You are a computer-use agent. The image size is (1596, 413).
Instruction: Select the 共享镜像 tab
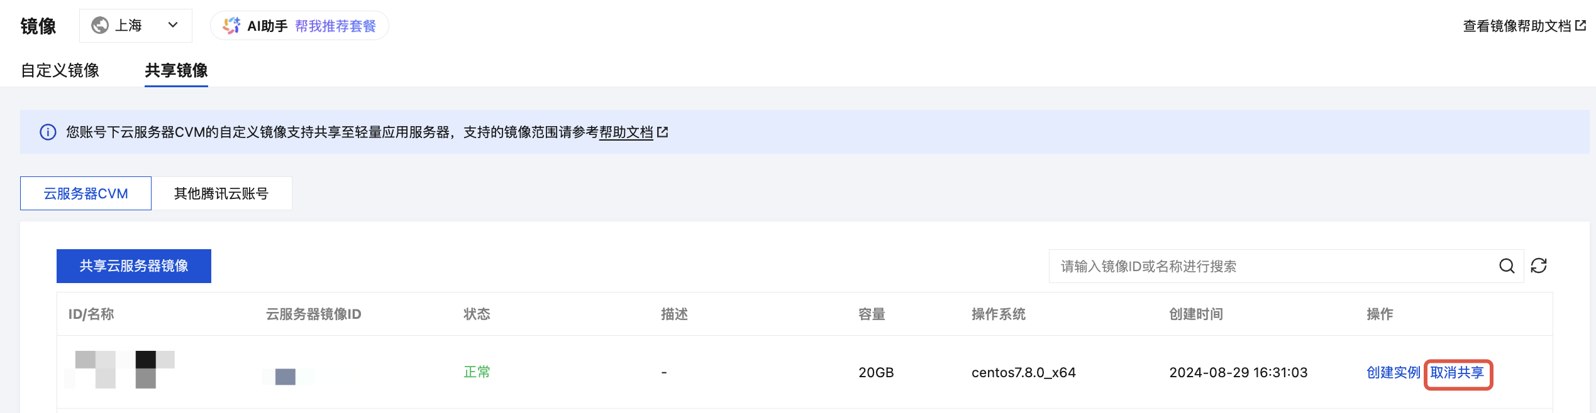click(176, 70)
